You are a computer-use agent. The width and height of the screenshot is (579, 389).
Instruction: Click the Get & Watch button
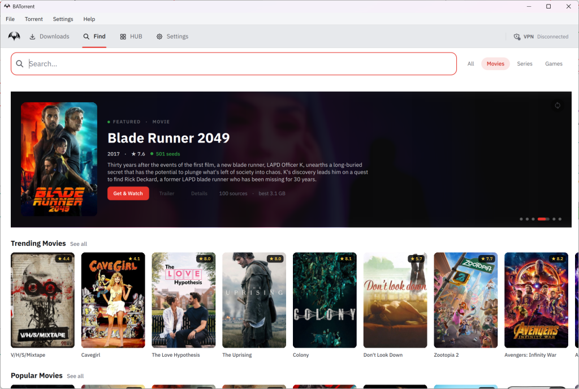click(128, 193)
